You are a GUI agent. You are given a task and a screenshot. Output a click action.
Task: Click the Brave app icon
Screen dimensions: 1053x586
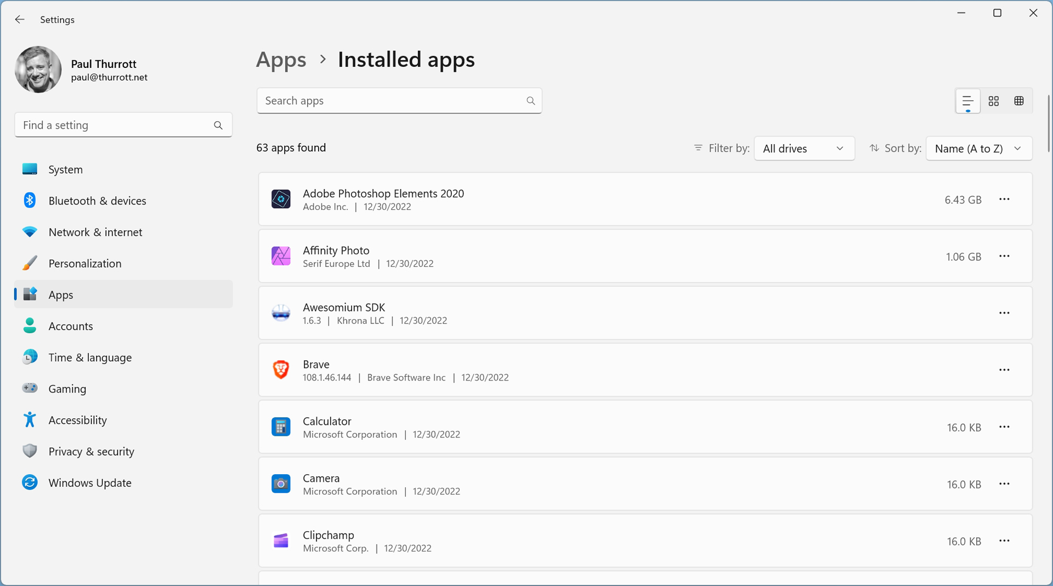click(x=281, y=370)
